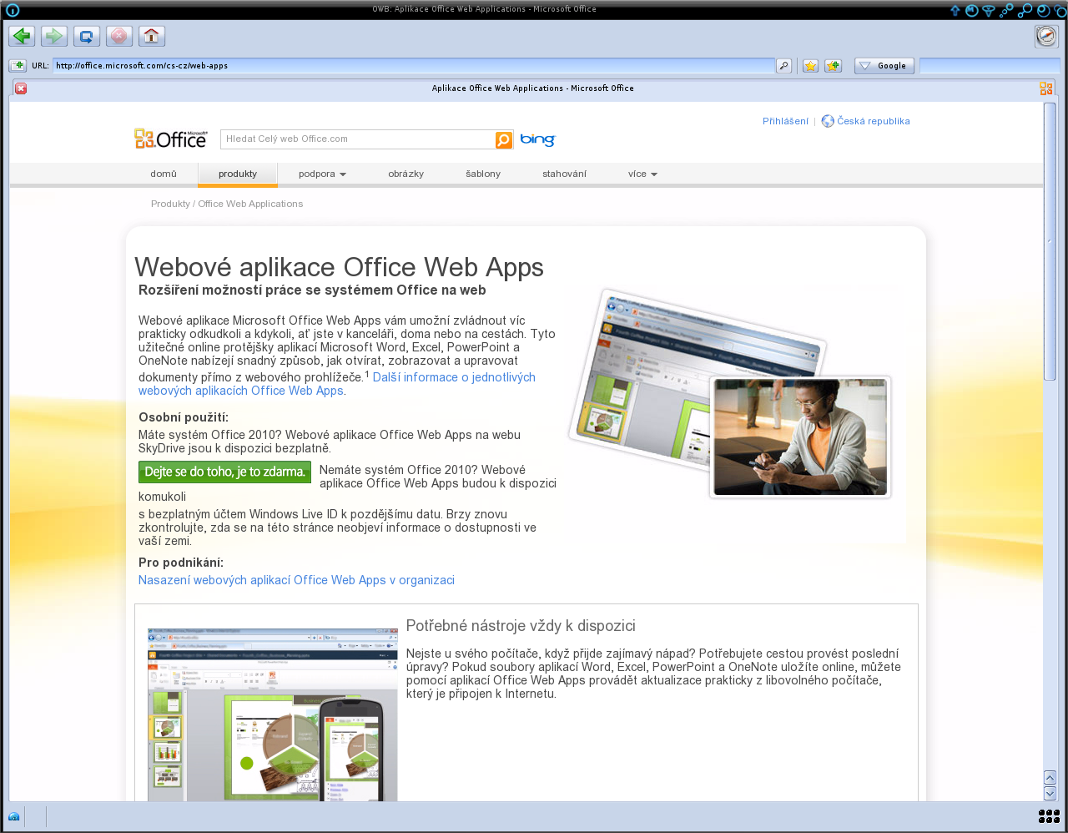Open the stahování tab
Screen dimensions: 1068x833
point(564,174)
